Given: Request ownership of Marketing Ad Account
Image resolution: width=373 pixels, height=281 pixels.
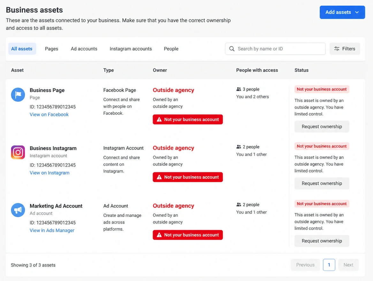Looking at the screenshot, I should [322, 241].
